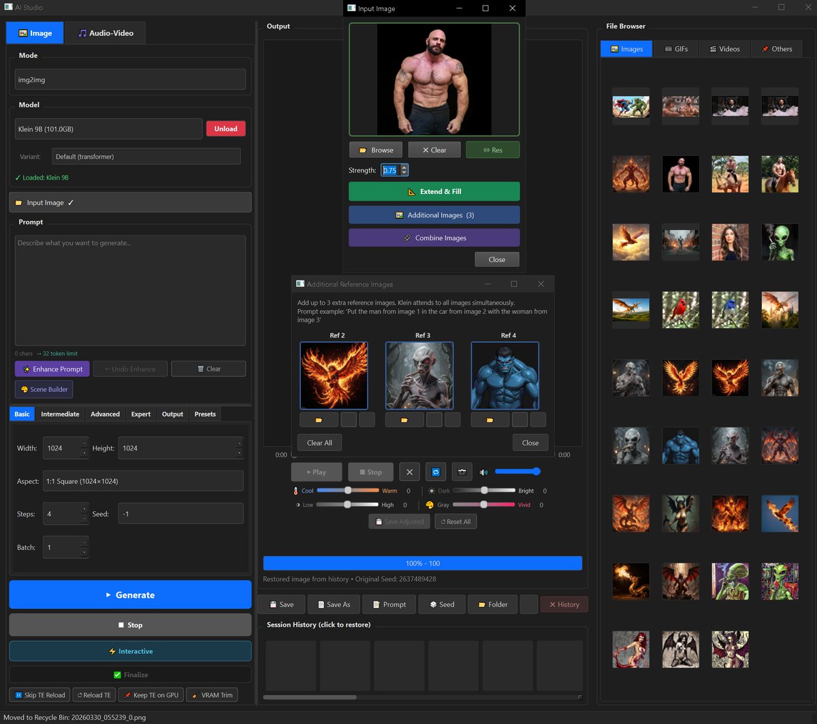Click the Save As button

(333, 604)
